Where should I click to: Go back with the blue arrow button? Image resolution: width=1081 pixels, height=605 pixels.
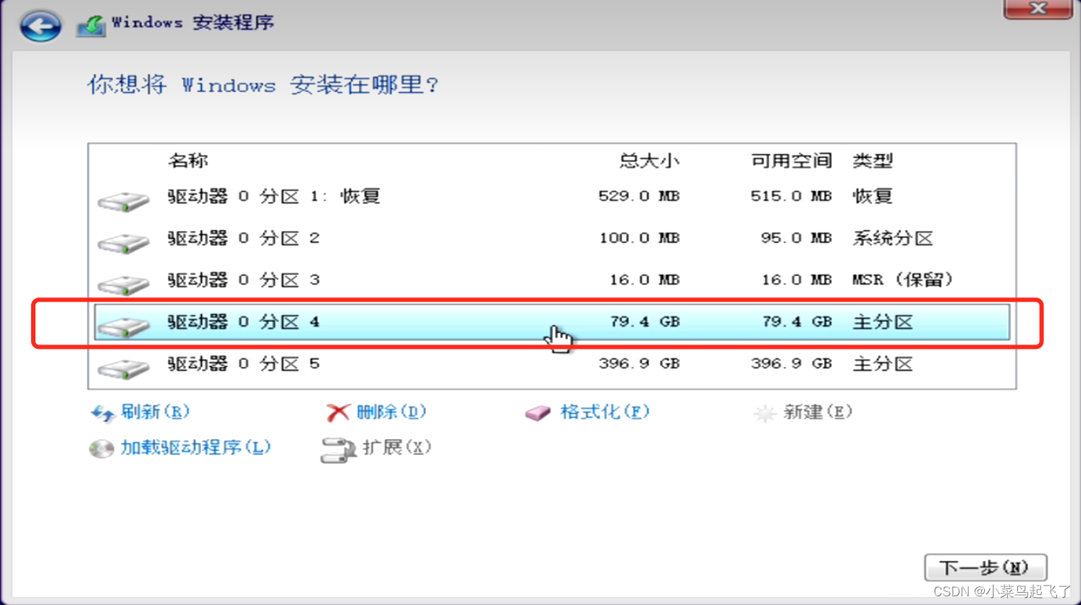click(40, 26)
